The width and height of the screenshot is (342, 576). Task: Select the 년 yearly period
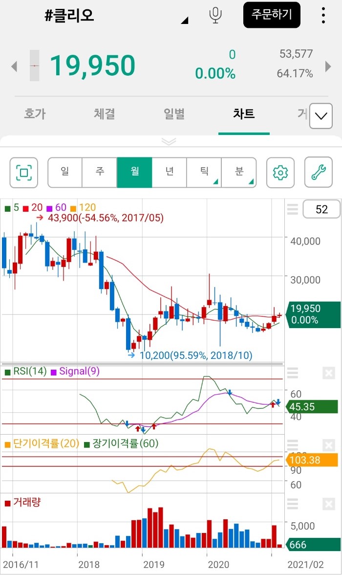pos(170,173)
